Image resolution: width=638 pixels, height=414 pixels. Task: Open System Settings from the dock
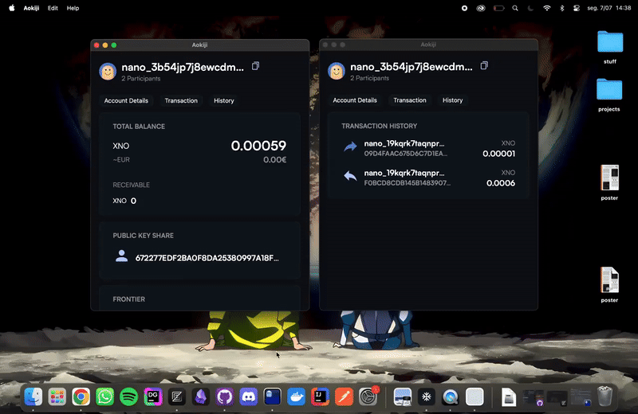(368, 396)
